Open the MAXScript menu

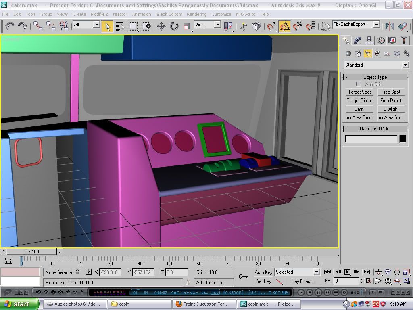pos(246,14)
